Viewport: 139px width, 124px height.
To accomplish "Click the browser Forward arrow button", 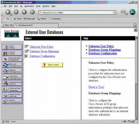I will coord(16,12).
